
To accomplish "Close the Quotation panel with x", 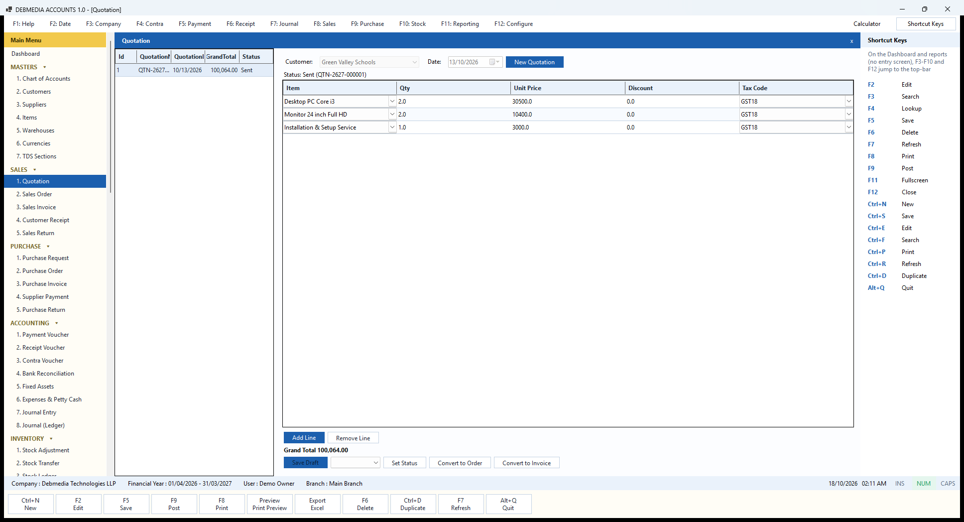I will (x=851, y=41).
